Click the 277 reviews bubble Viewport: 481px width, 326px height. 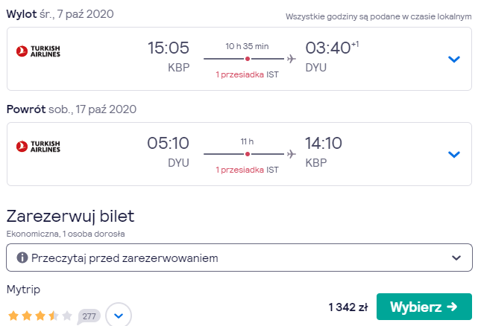[89, 316]
